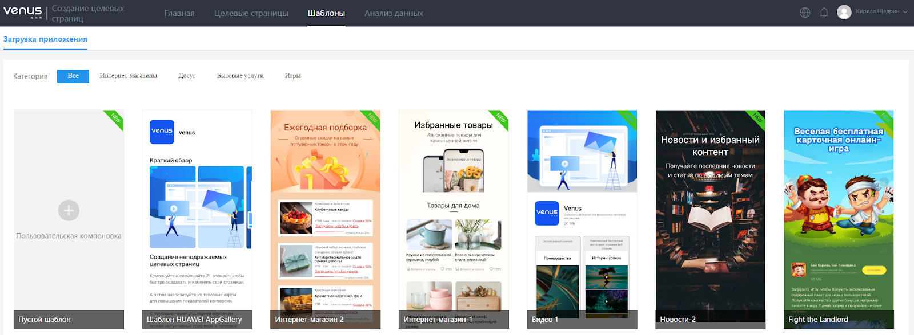This screenshot has width=914, height=335.
Task: Select the Загрузка приложения tab
Action: pyautogui.click(x=45, y=39)
